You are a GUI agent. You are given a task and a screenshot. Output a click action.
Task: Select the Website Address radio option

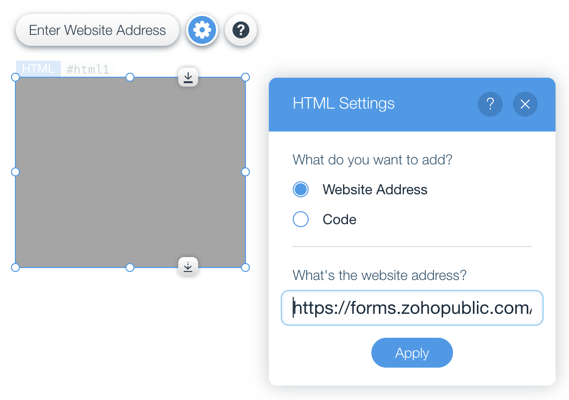[x=301, y=189]
